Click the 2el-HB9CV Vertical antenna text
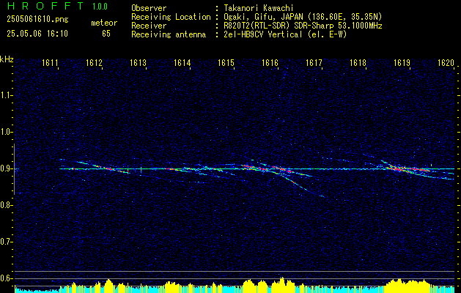 coord(285,34)
